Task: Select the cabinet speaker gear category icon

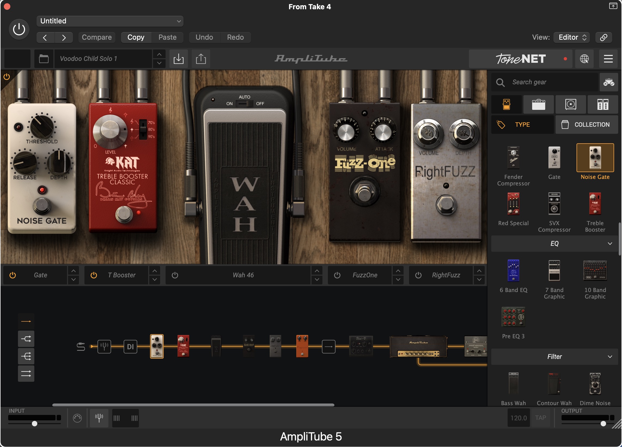Action: click(571, 105)
